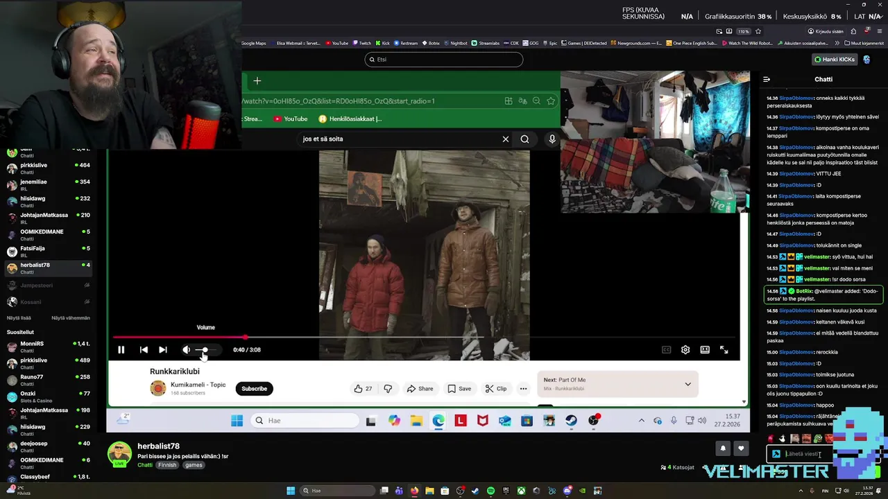Bookmark this page with the star icon

[x=758, y=31]
